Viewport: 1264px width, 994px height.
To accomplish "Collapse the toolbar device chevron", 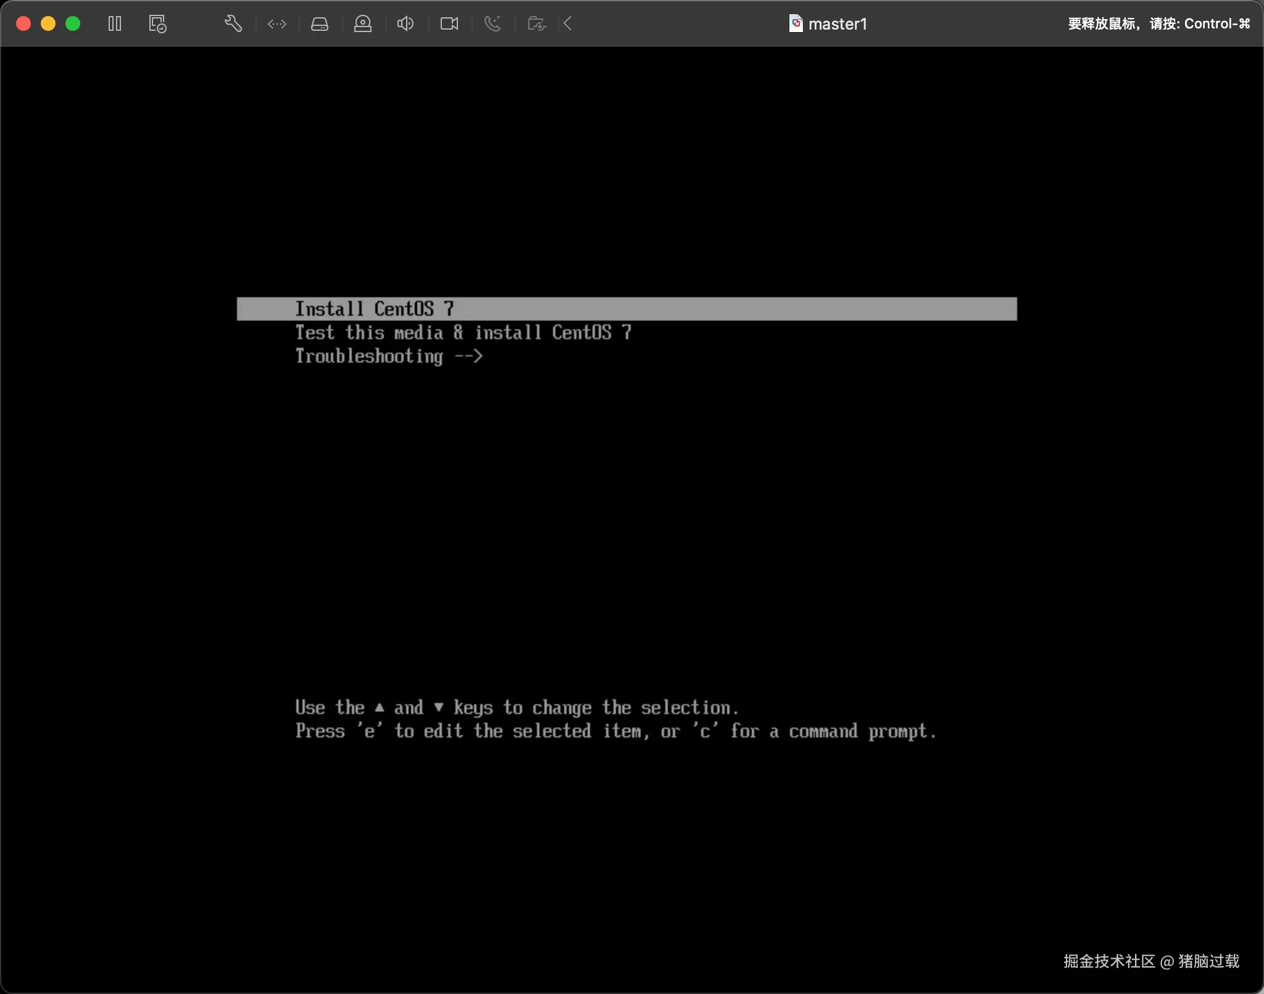I will point(568,24).
